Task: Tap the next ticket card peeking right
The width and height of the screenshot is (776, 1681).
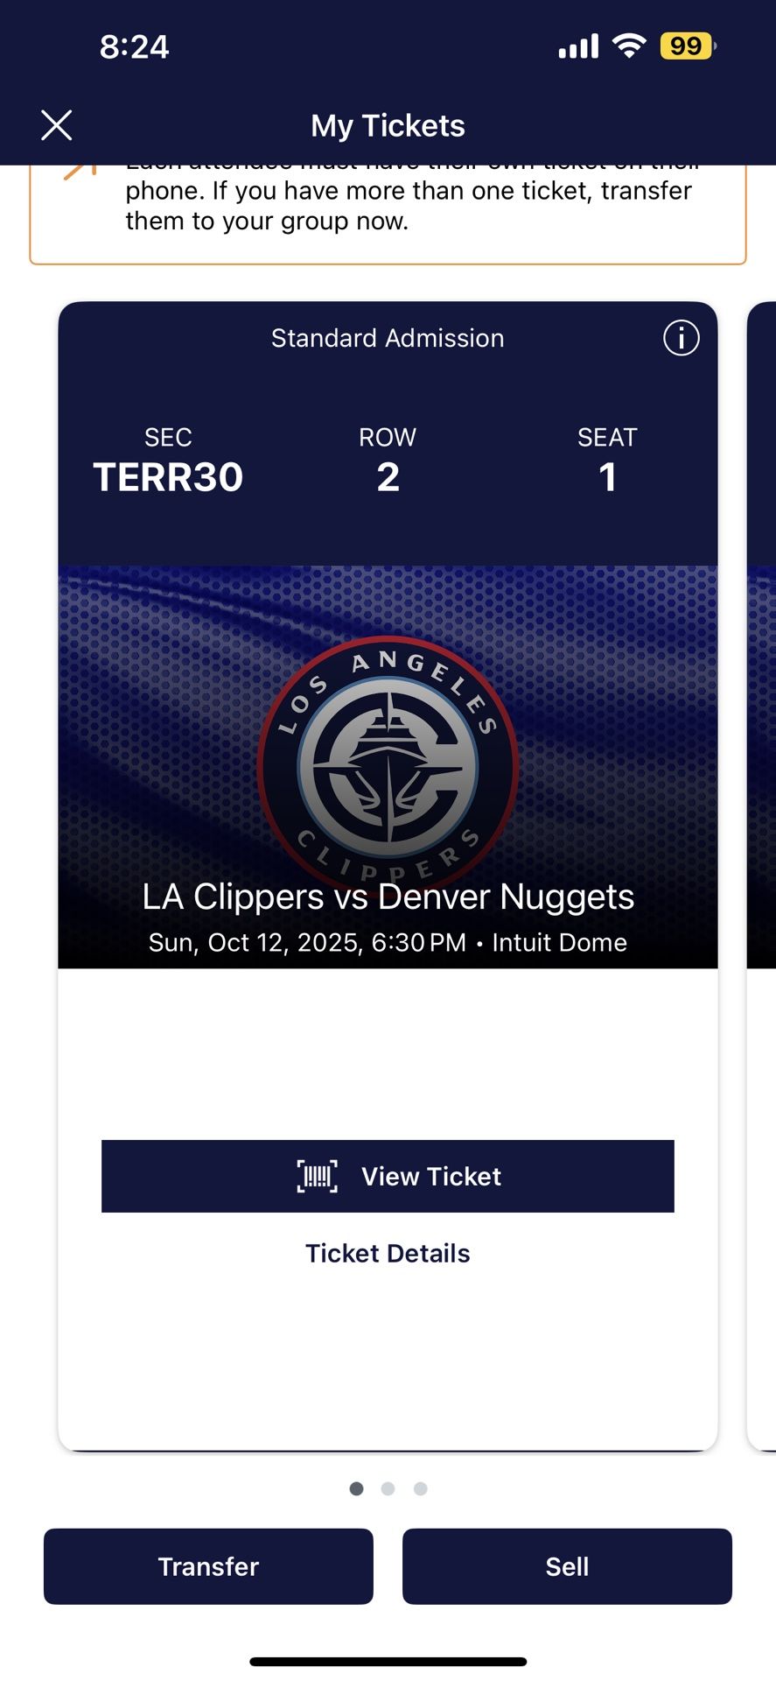Action: click(x=762, y=876)
